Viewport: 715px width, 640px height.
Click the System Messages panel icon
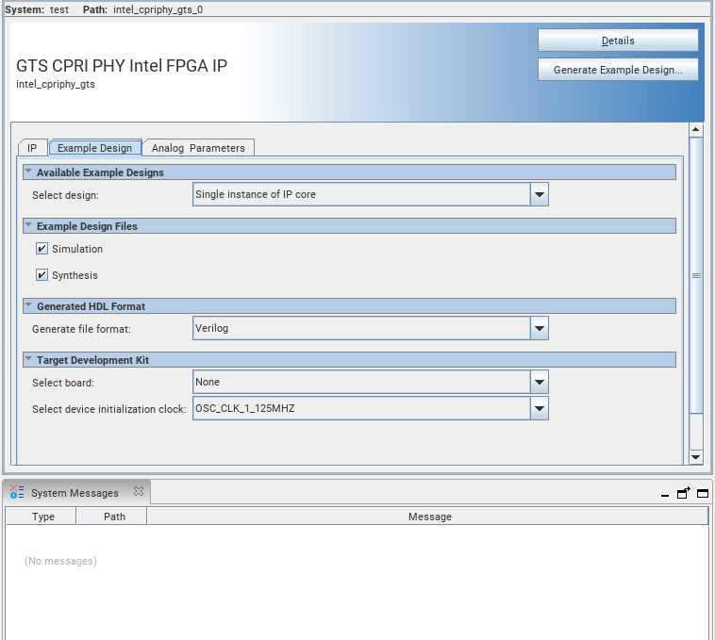point(17,492)
